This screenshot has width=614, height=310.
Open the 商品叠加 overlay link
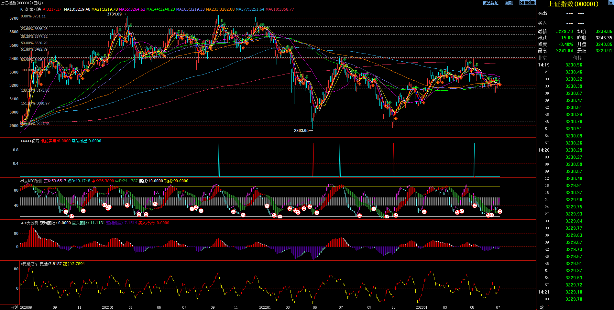coord(490,3)
